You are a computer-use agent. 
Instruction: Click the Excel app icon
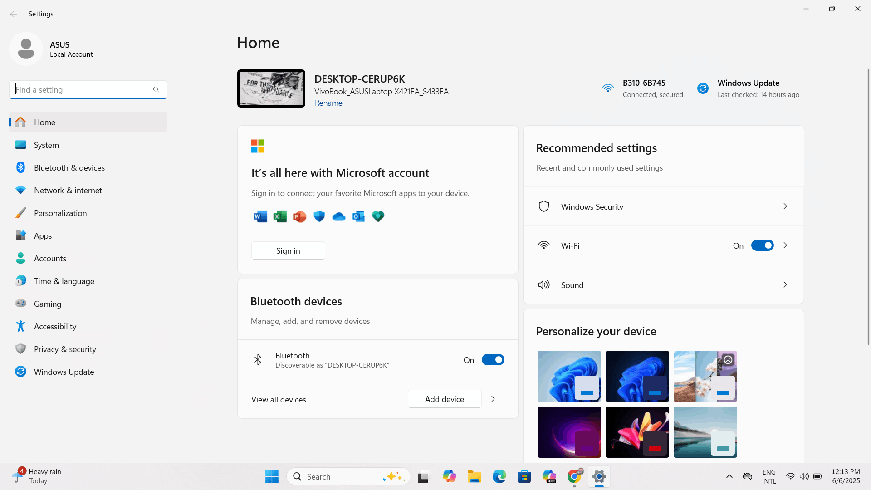click(280, 216)
